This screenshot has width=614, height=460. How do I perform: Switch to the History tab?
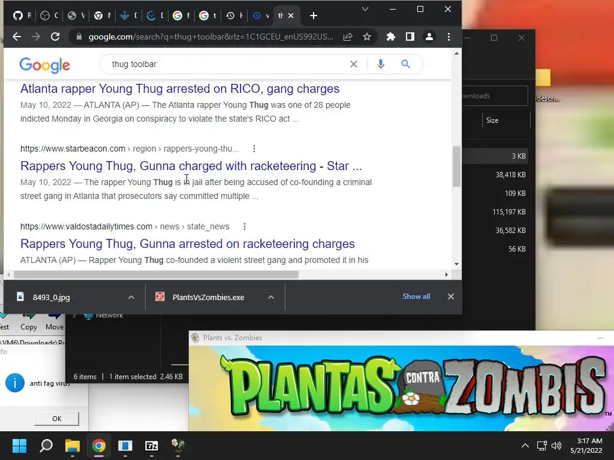tap(234, 16)
